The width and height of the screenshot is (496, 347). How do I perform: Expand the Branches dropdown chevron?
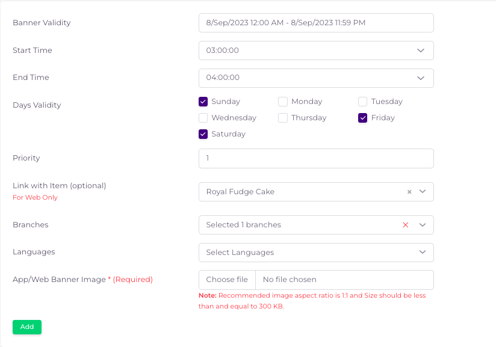tap(423, 225)
